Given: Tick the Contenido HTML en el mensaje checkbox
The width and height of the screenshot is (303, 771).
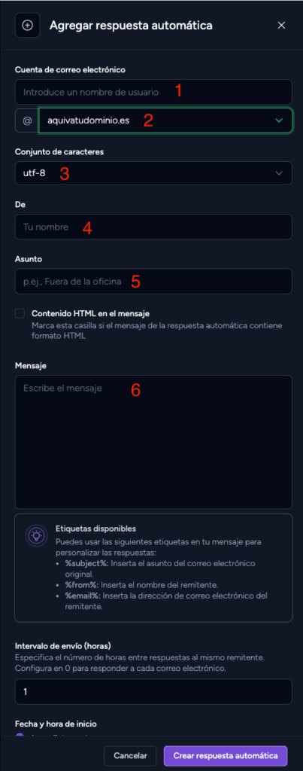Looking at the screenshot, I should click(x=20, y=314).
